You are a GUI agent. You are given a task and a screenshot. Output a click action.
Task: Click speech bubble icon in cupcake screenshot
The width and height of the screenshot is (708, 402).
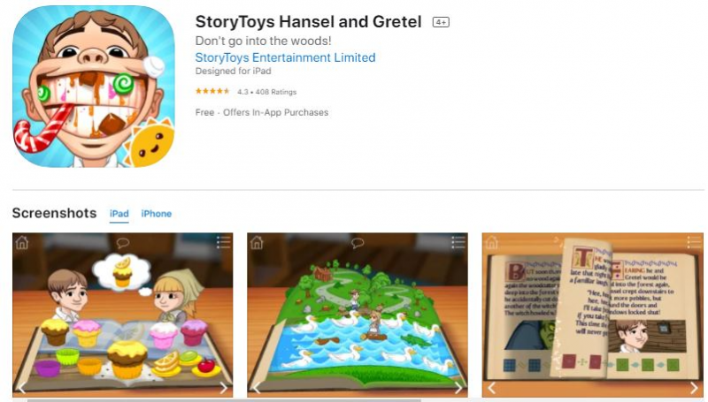click(x=123, y=243)
